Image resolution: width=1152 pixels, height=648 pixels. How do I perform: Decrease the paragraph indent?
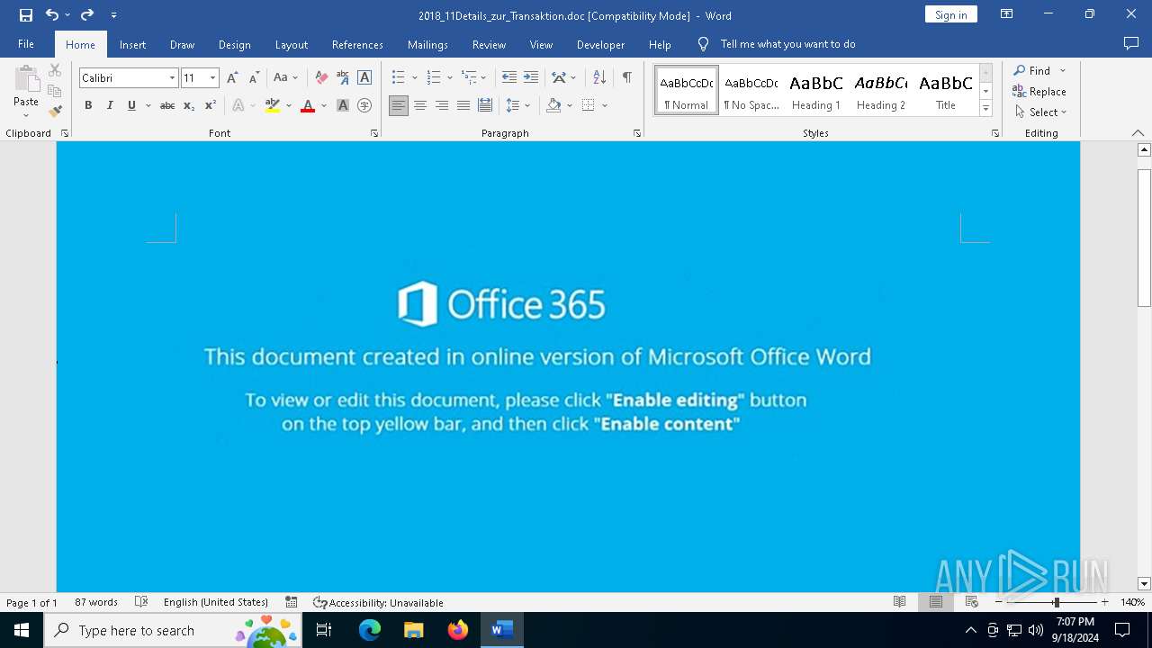pos(509,78)
